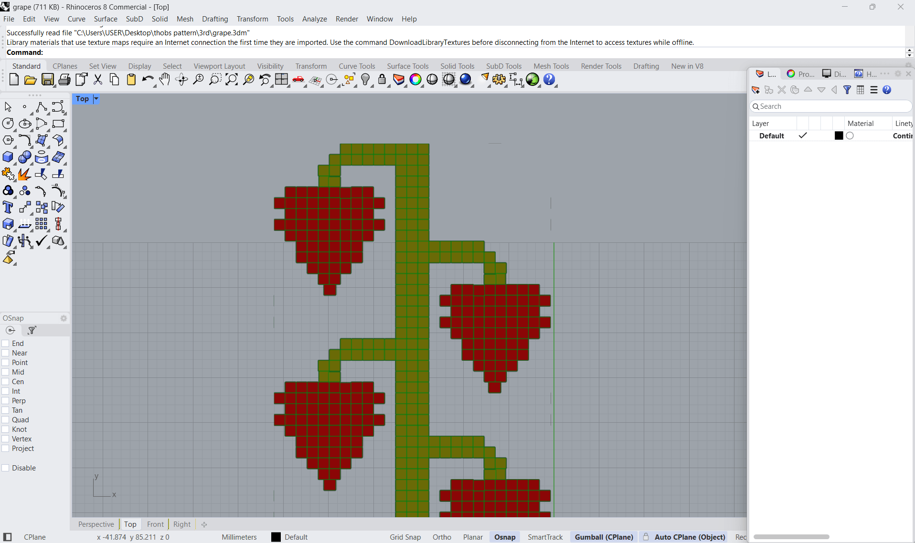Viewport: 915px width, 543px height.
Task: Select the Box solid tool in the sidebar
Action: (x=8, y=157)
